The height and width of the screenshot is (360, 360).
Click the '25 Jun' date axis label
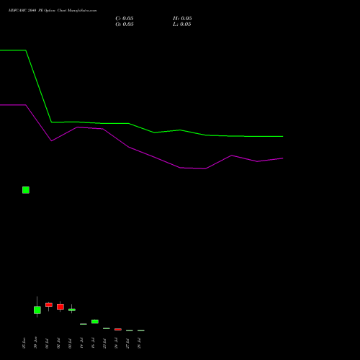point(24,343)
